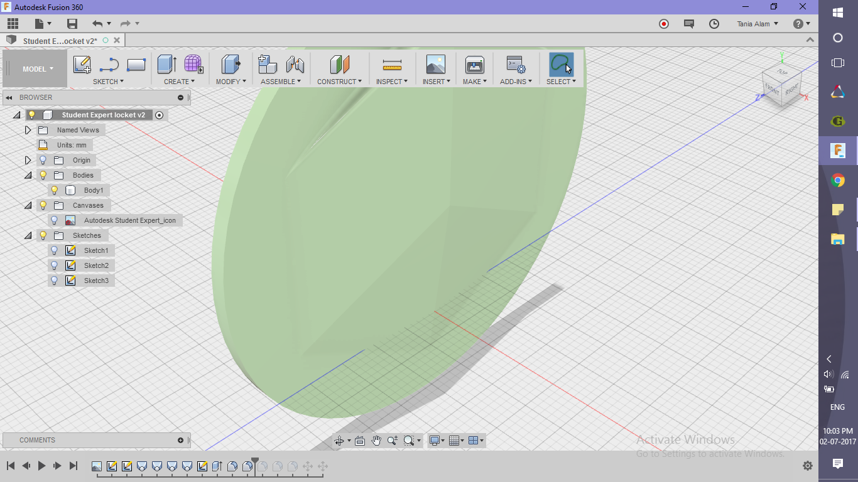The height and width of the screenshot is (482, 858).
Task: Open the CONSTRUCT menu
Action: click(x=339, y=82)
